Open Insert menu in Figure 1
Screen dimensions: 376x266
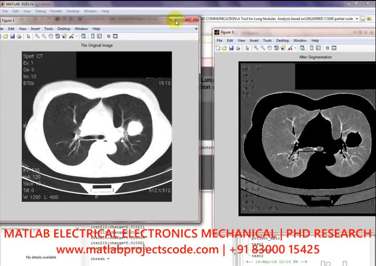point(35,29)
